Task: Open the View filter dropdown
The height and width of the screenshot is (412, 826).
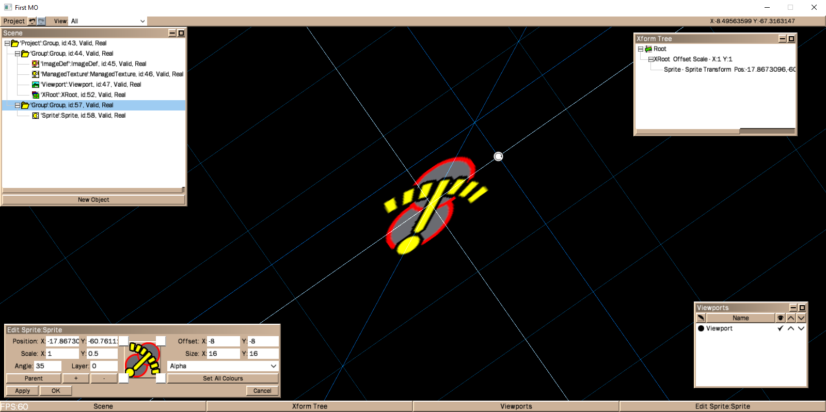Action: (142, 21)
